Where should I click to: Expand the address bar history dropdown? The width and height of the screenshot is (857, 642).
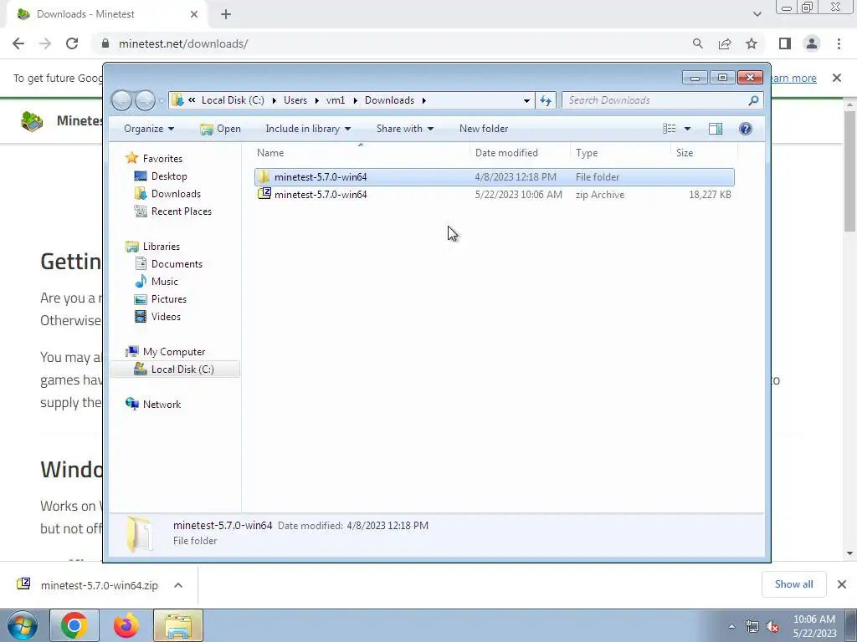pyautogui.click(x=526, y=100)
